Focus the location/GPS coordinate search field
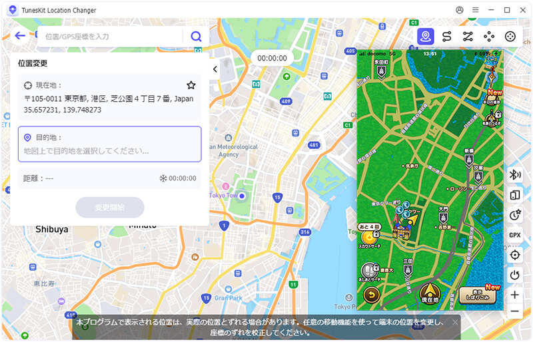Screen dimensions: 533x342 click(111, 37)
